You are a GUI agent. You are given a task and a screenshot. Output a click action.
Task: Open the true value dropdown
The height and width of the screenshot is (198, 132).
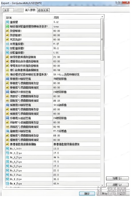(x=76, y=27)
